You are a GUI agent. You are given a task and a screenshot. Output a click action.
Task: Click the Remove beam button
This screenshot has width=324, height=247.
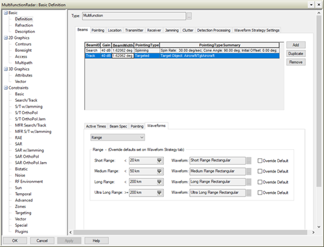click(295, 62)
